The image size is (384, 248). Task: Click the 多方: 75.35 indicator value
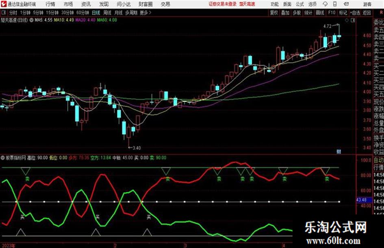(x=78, y=158)
